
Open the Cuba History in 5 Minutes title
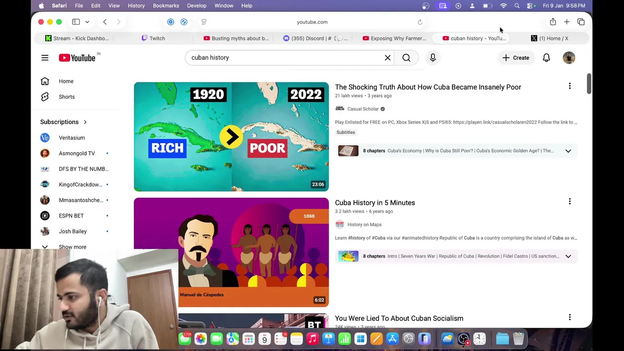click(x=375, y=203)
